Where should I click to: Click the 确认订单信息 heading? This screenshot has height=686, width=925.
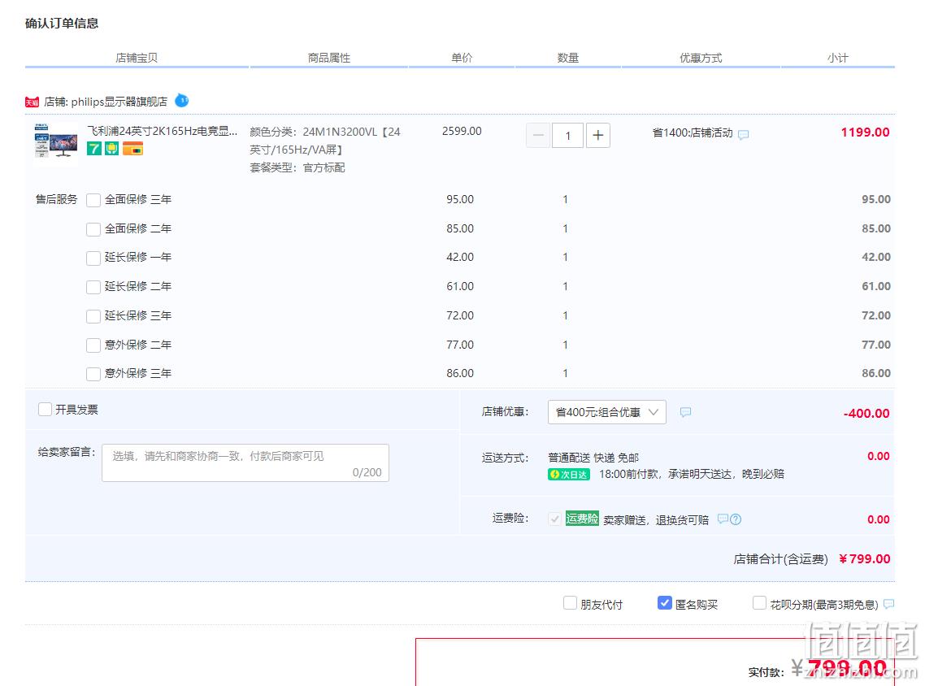point(62,24)
